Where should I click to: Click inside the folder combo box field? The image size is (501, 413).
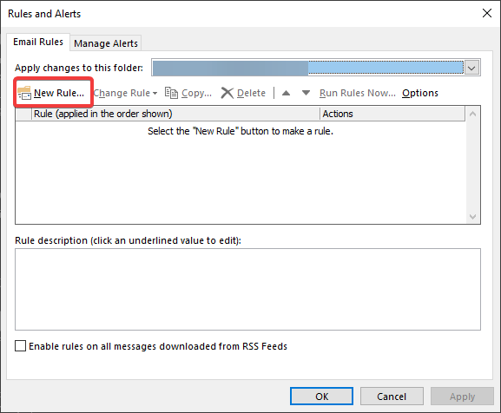tap(308, 68)
